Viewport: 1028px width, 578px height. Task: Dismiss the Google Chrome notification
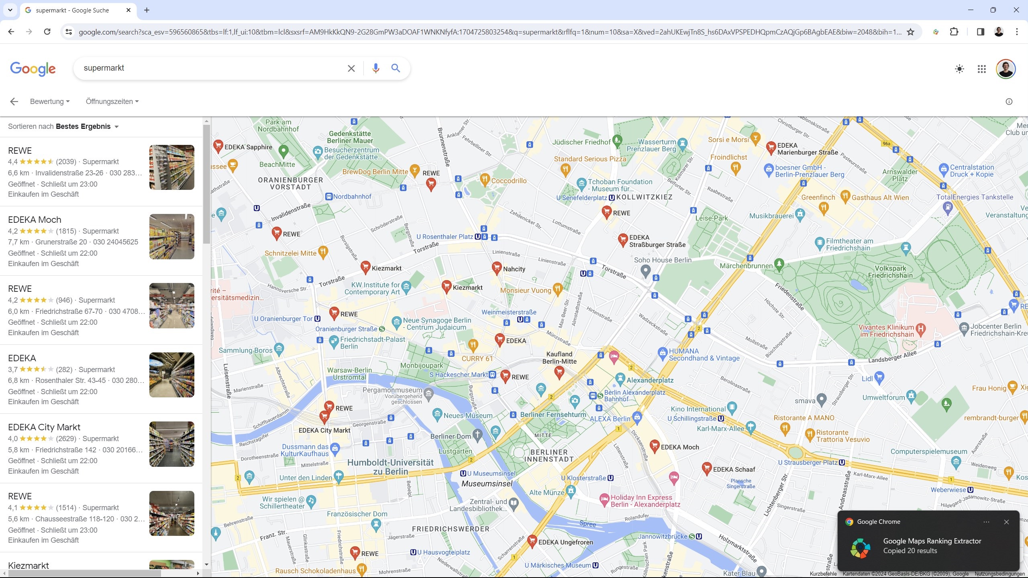point(1006,521)
